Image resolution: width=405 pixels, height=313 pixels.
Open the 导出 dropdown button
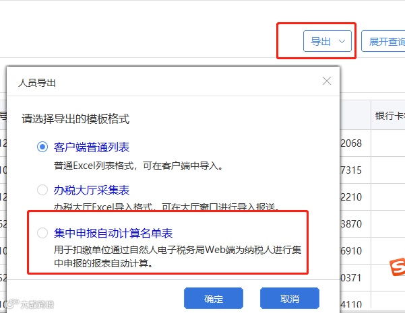point(328,41)
